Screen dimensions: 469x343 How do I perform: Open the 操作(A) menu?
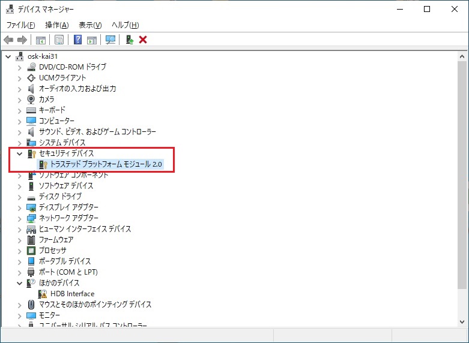[x=56, y=25]
